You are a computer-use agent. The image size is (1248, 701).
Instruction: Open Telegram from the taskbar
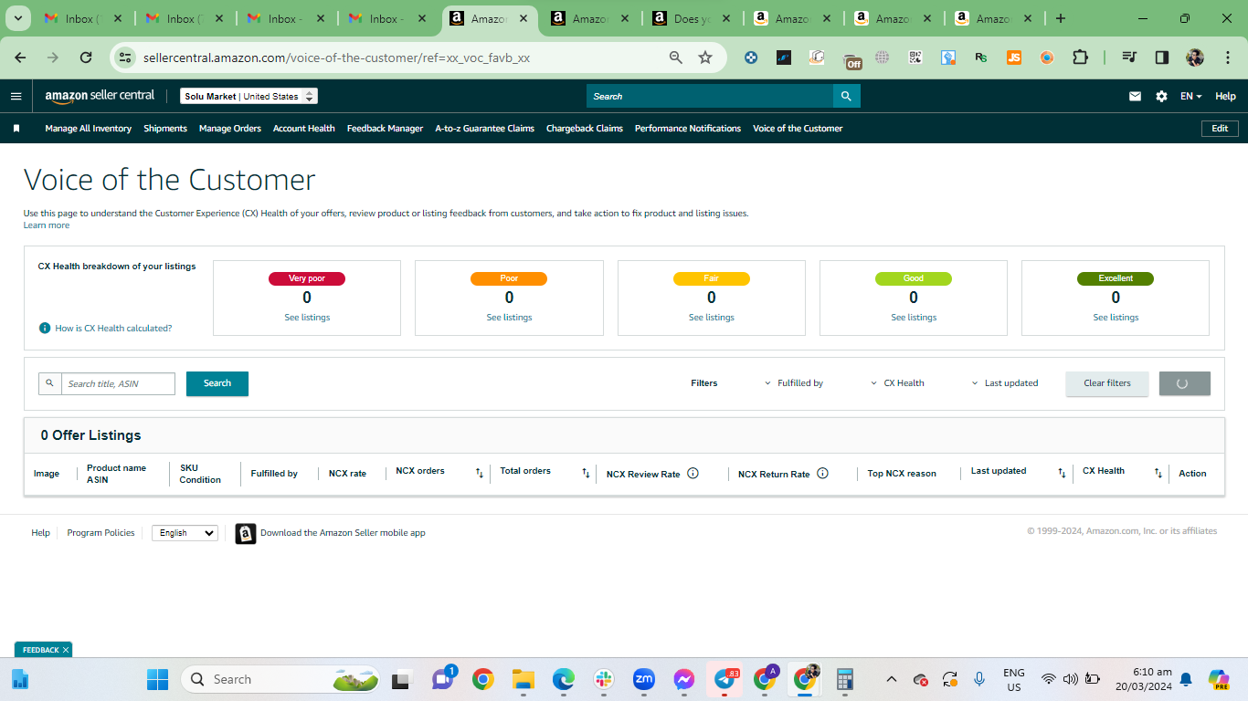(725, 679)
